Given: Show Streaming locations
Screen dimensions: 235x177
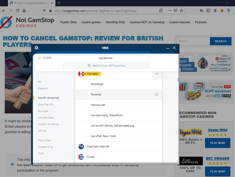Looking at the screenshot, I should 45,147.
